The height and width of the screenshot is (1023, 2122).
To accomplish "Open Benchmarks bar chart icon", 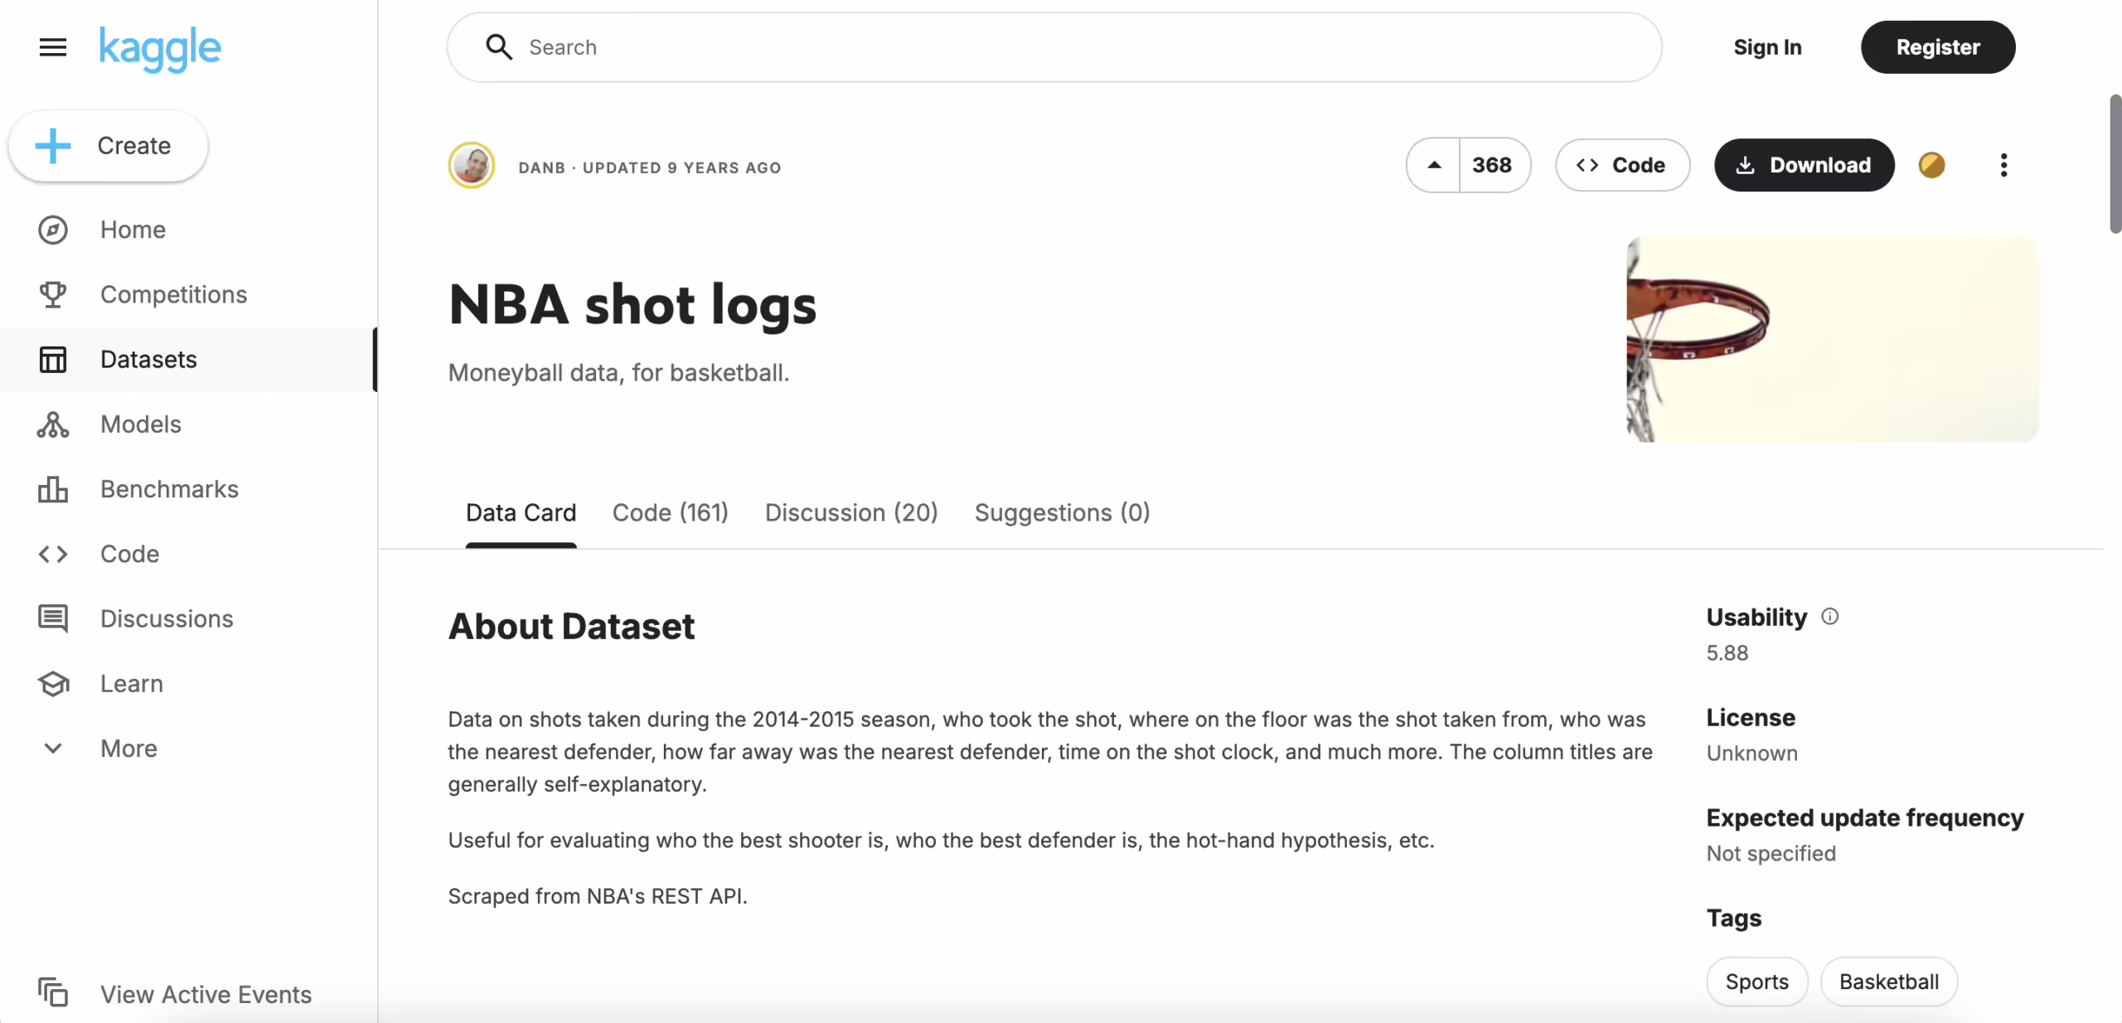I will coord(53,489).
